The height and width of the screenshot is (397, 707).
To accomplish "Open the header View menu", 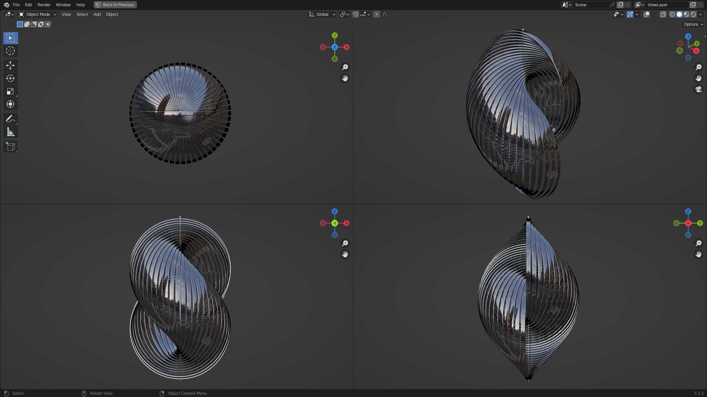I will 66,14.
